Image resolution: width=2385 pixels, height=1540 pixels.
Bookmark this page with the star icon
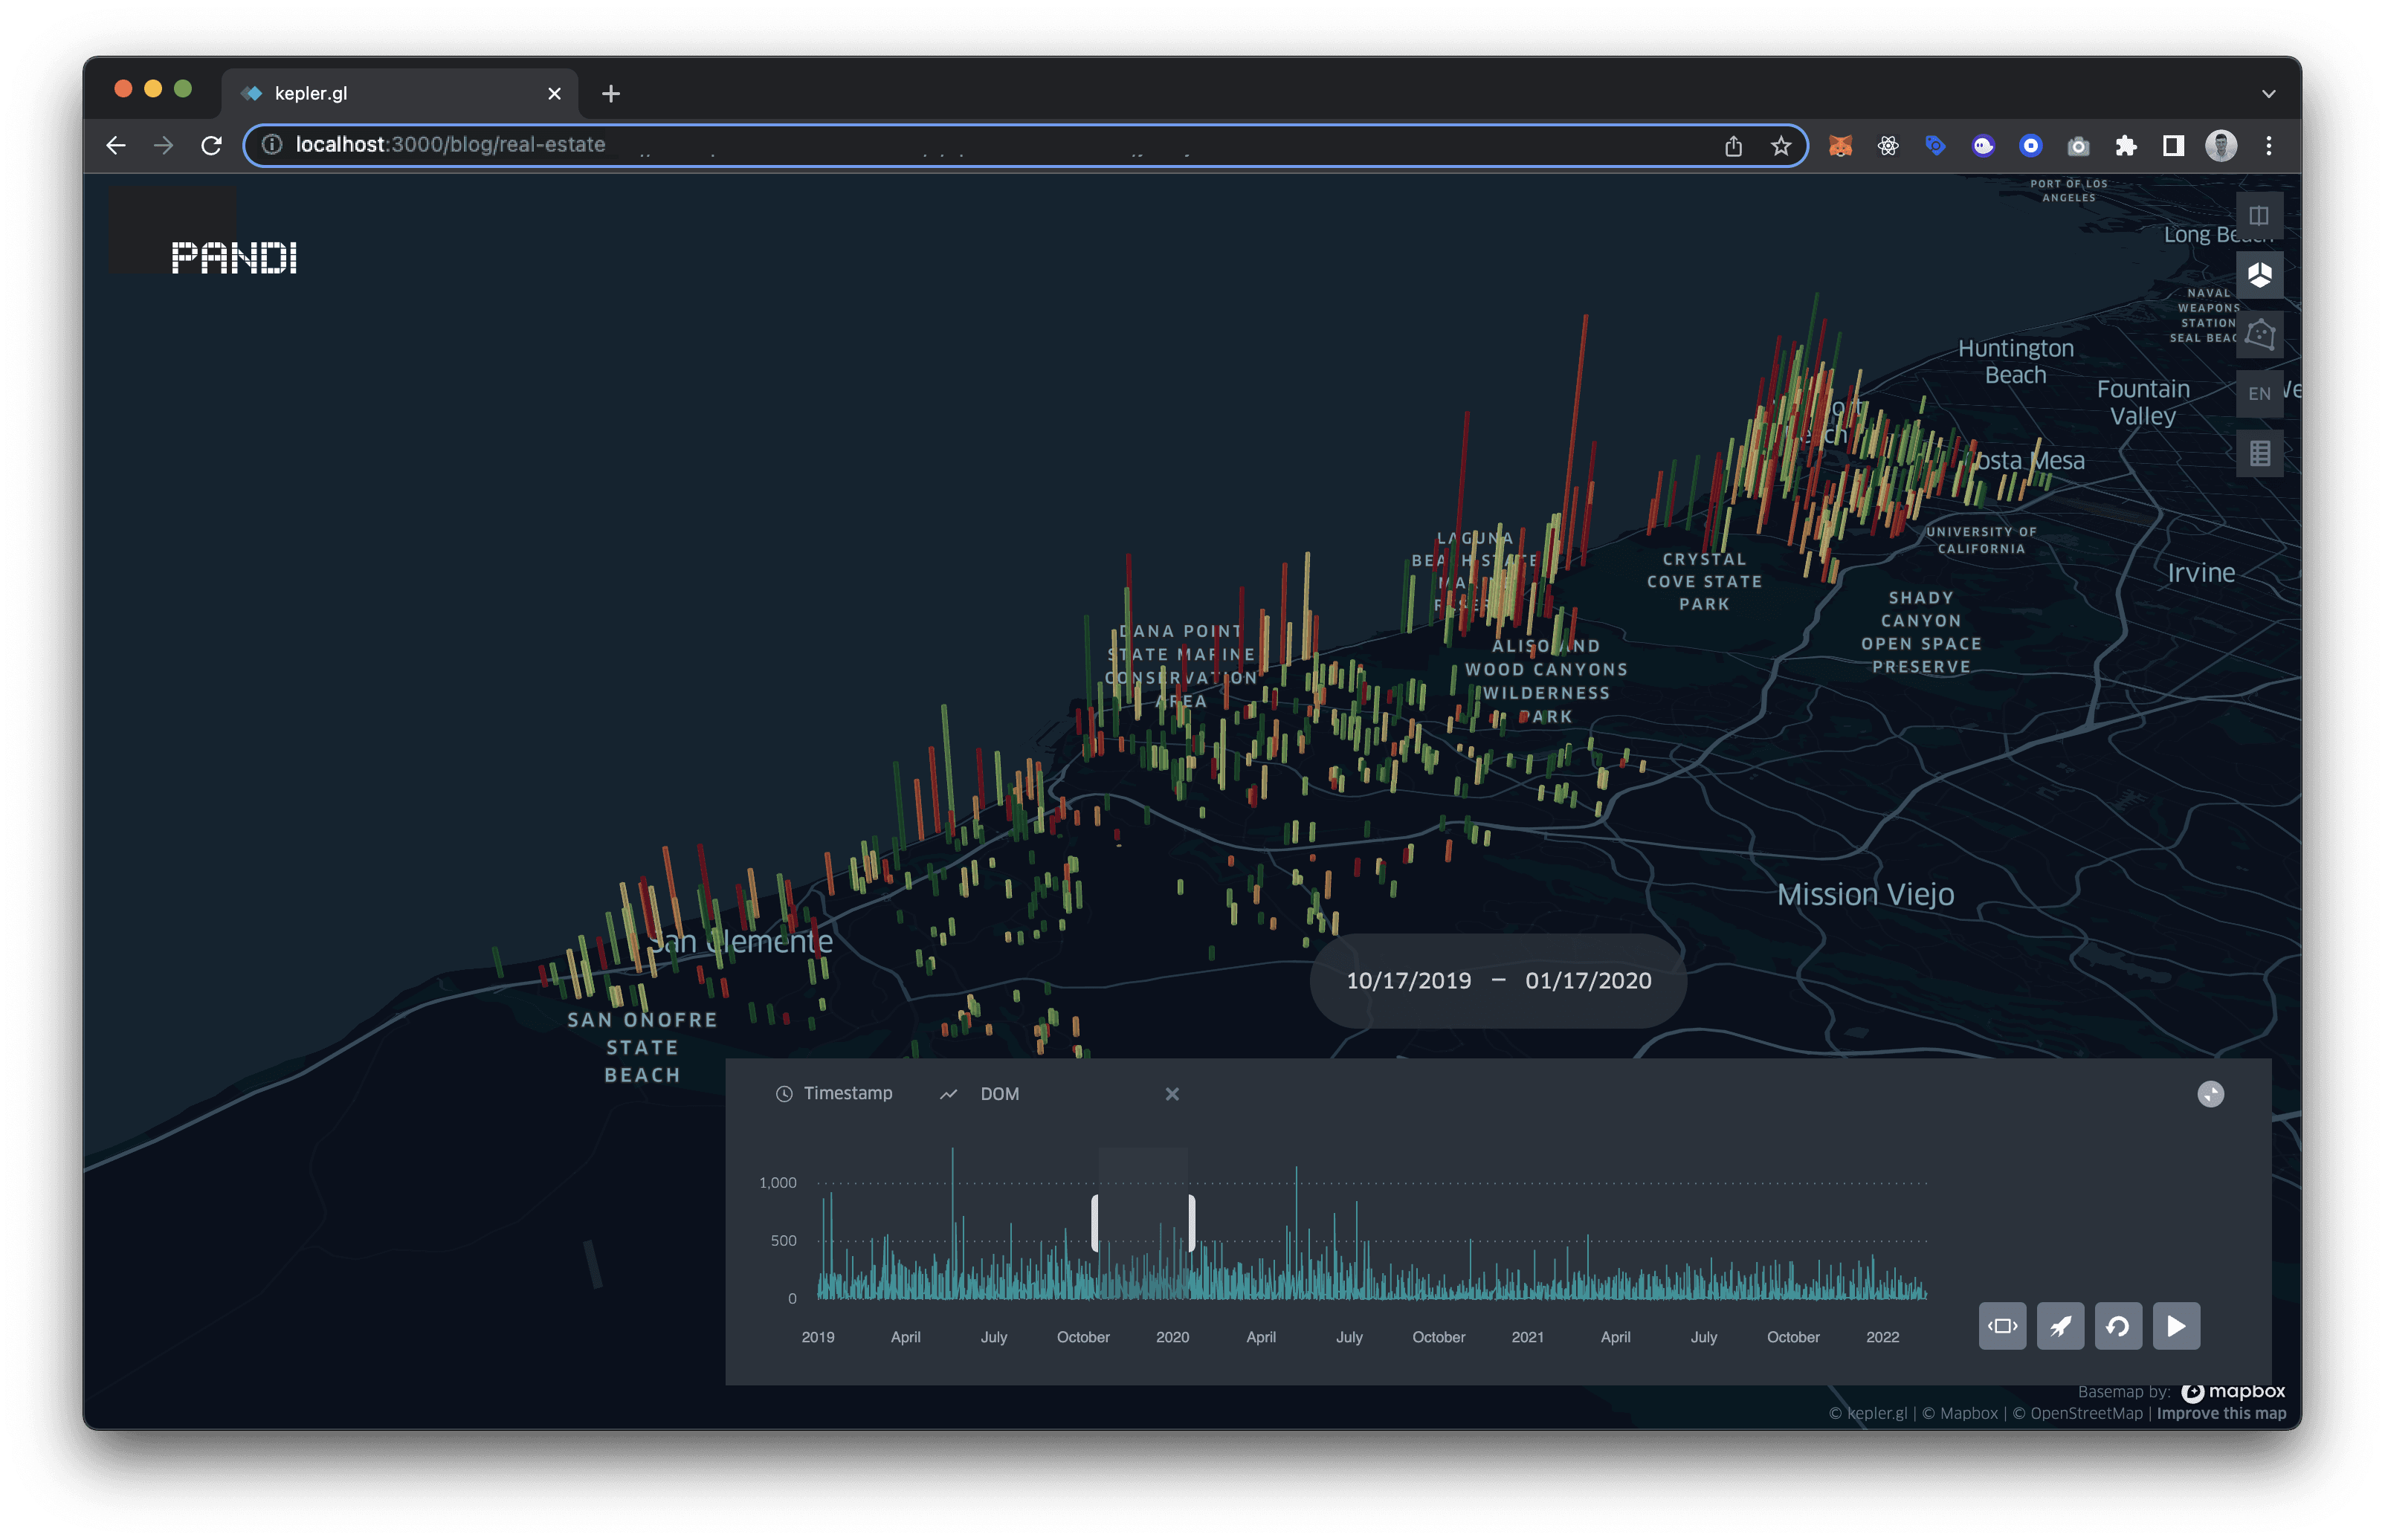(1780, 146)
